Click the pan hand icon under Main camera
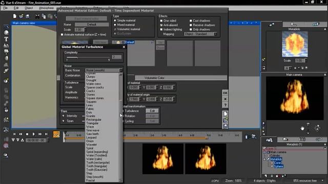This screenshot has height=184, width=328. 302,128
